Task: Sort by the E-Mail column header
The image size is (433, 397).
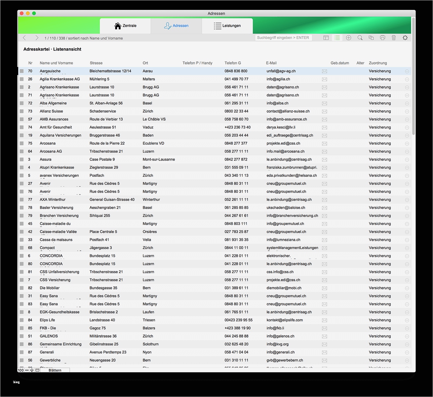Action: coord(271,63)
